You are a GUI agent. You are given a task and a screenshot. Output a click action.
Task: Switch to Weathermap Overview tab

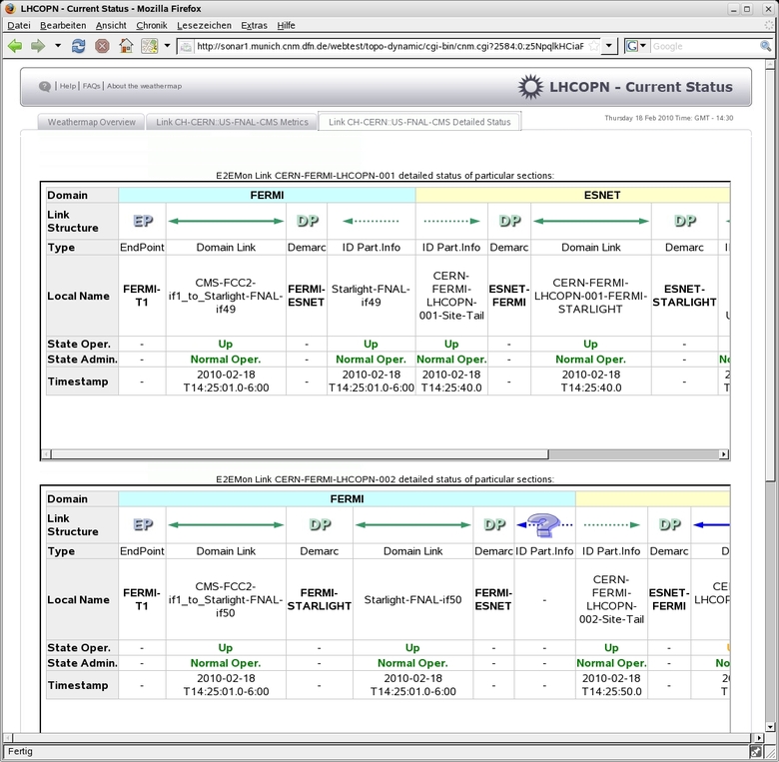click(92, 122)
